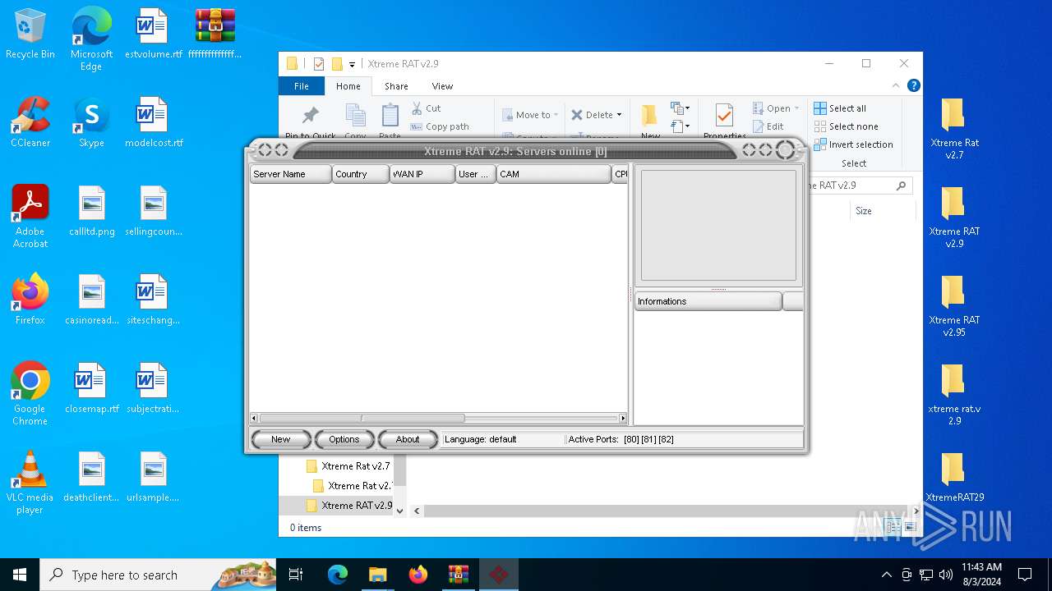Viewport: 1052px width, 591px height.
Task: Open the Microsoft Edge desktop shortcut
Action: [x=91, y=39]
